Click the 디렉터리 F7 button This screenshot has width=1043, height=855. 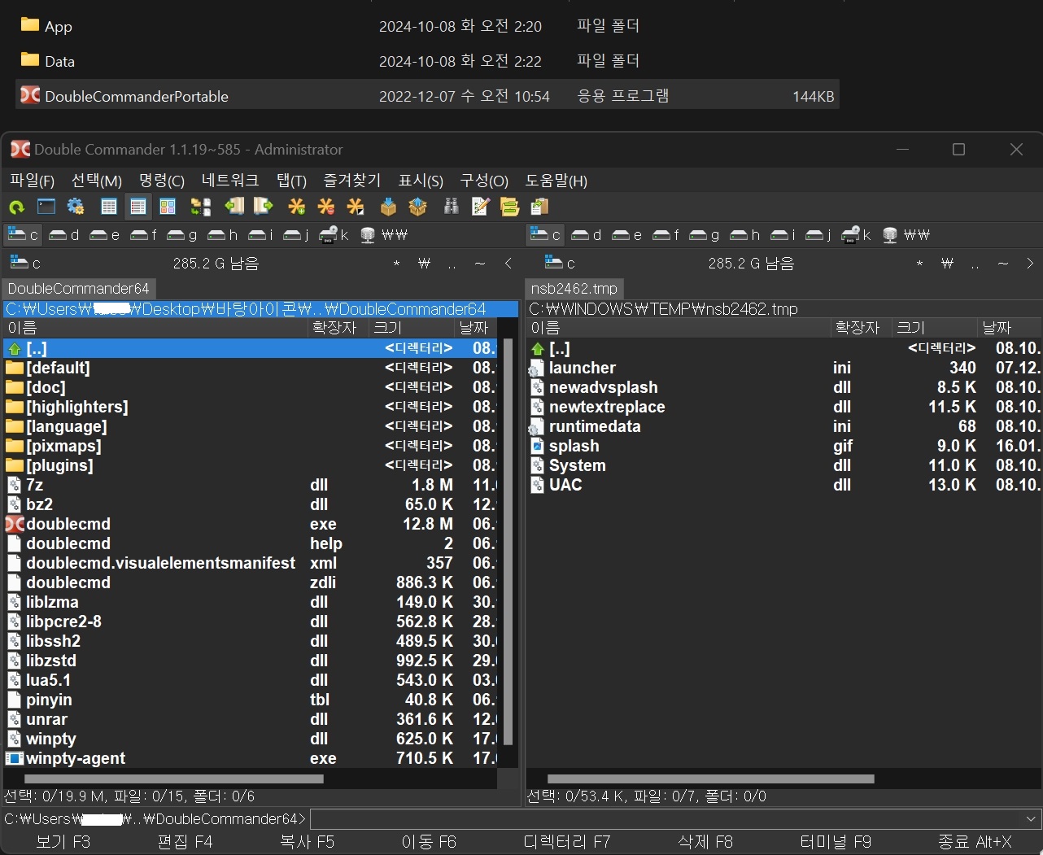pos(567,842)
